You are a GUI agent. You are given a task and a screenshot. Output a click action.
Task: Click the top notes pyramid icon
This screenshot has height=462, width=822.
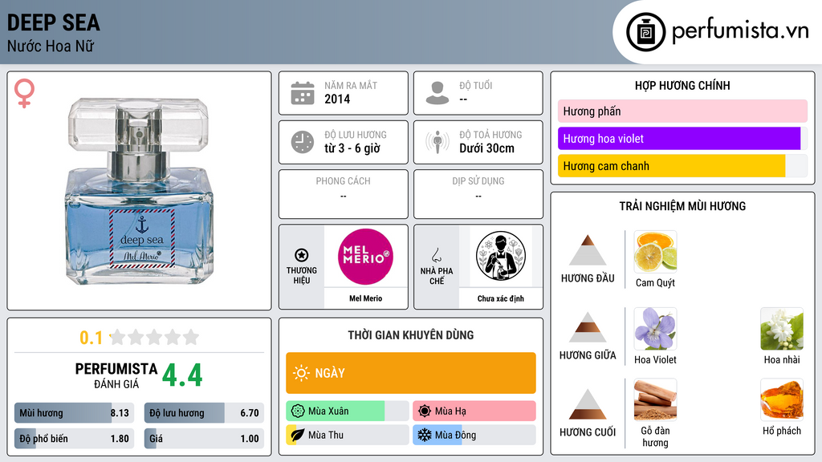tap(588, 250)
